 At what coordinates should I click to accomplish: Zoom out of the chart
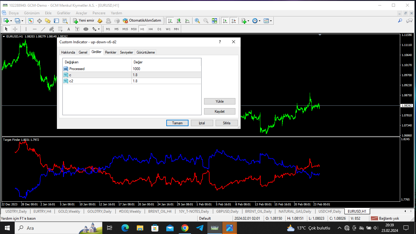click(206, 21)
